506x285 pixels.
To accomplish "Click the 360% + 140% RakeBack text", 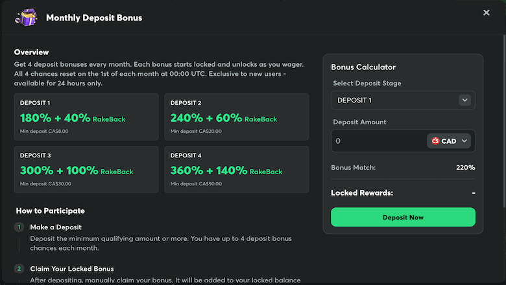I will (226, 170).
